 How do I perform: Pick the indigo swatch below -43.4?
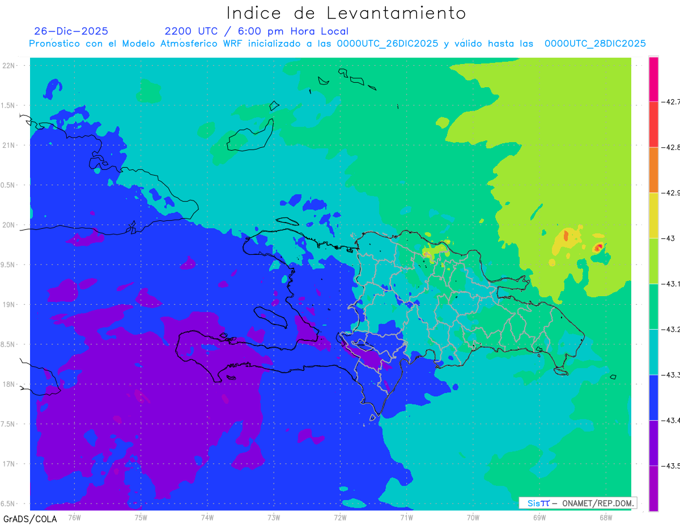[x=653, y=443]
